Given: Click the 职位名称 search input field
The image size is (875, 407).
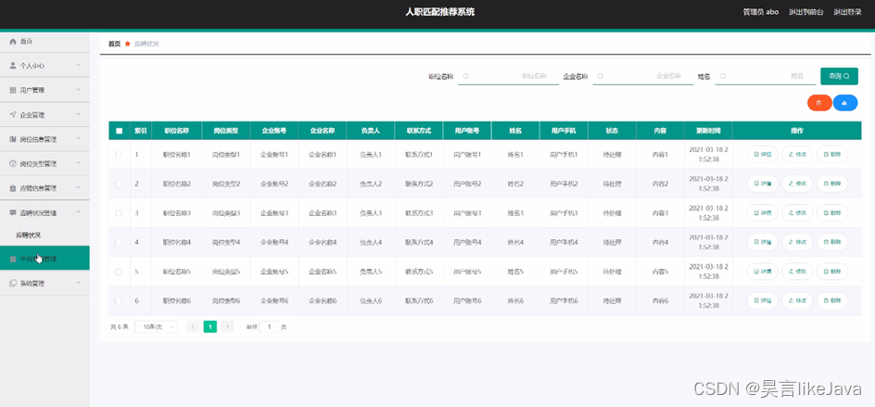Looking at the screenshot, I should pyautogui.click(x=508, y=76).
